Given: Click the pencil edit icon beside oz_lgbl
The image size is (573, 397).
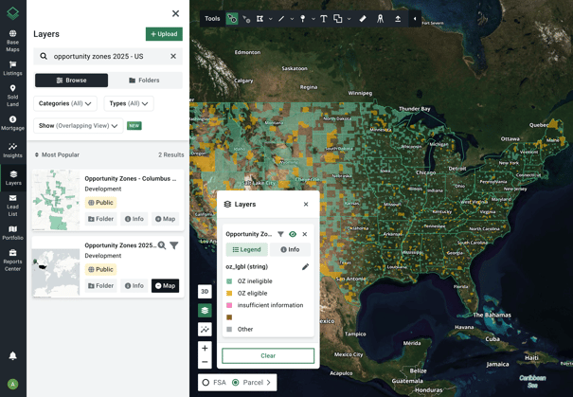Looking at the screenshot, I should 305,267.
